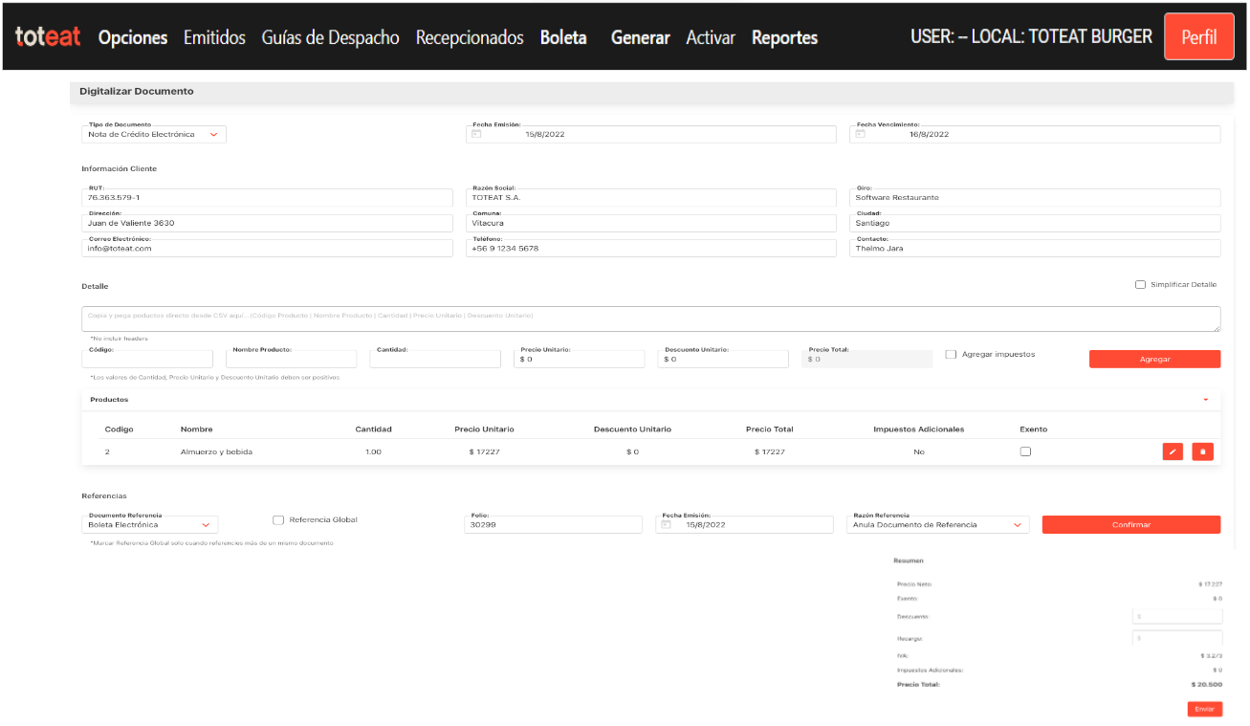Open the calendar for Fecha Emisión at the top

point(474,134)
